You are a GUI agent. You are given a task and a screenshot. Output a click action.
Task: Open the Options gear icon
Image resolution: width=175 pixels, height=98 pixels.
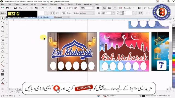pyautogui.click(x=139, y=8)
